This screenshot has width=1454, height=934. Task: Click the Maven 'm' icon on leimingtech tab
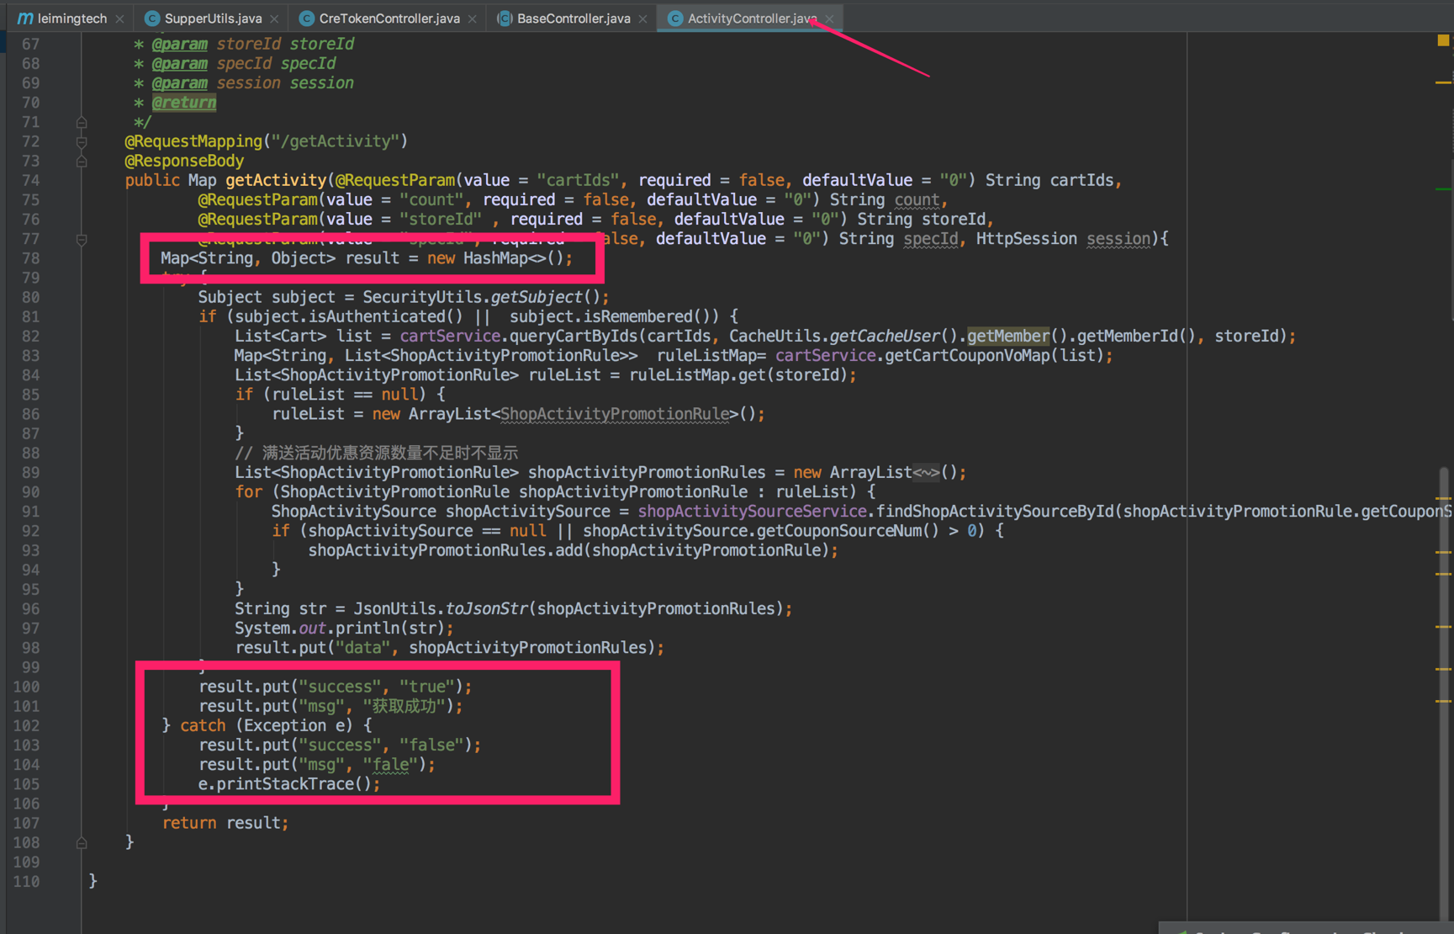click(24, 18)
